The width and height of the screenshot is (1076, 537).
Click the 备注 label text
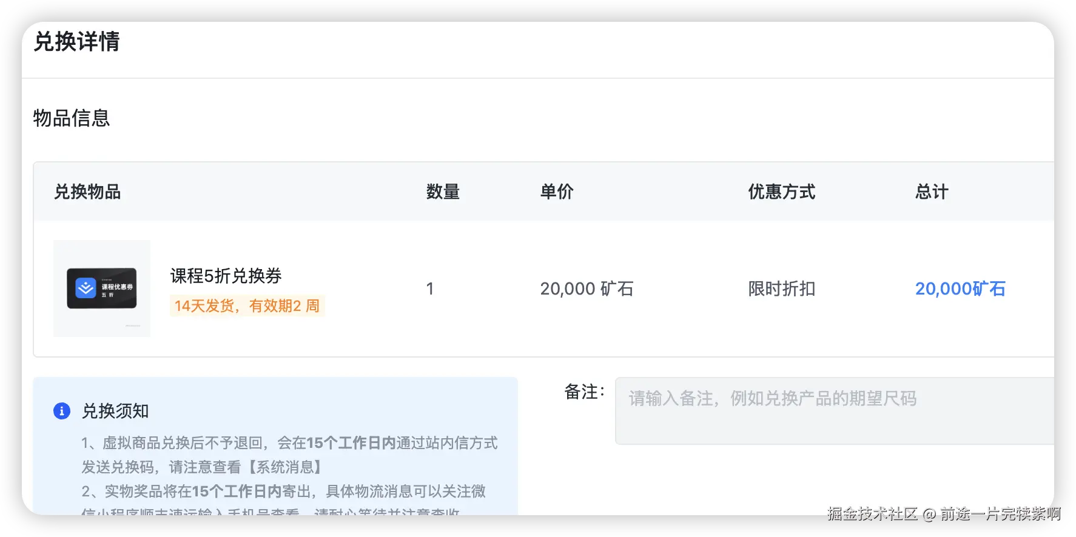pyautogui.click(x=583, y=392)
